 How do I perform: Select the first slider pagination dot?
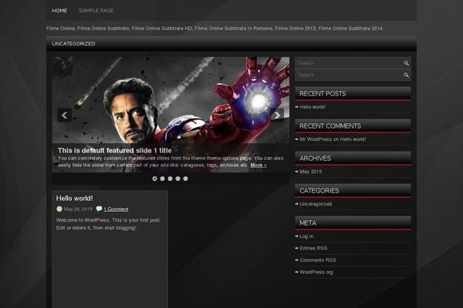154,179
